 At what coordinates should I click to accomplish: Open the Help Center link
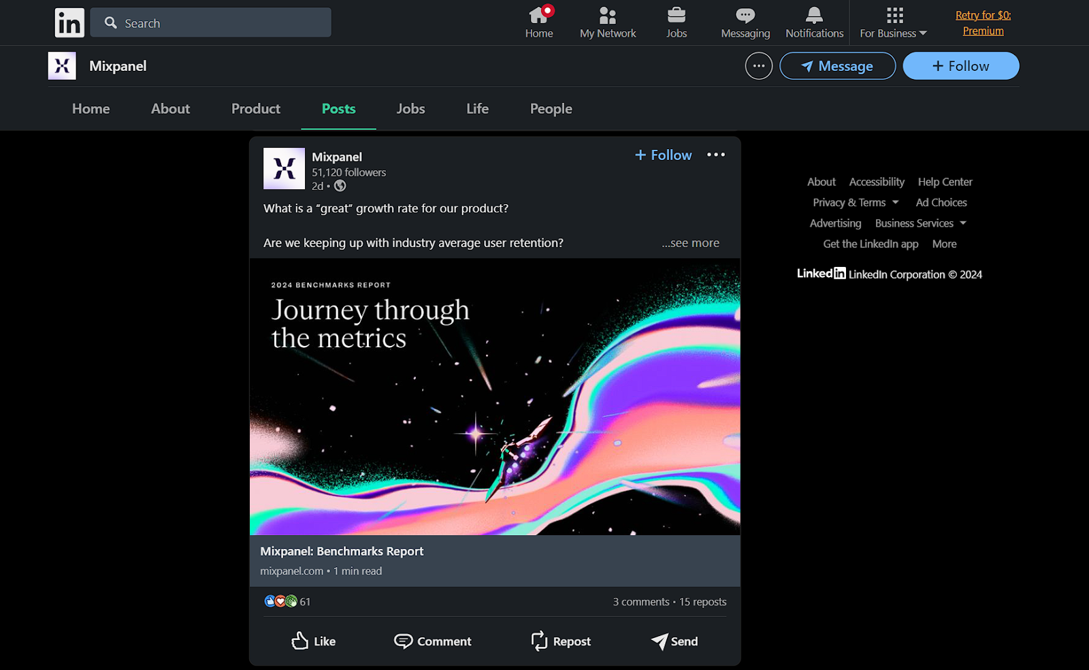pyautogui.click(x=945, y=182)
